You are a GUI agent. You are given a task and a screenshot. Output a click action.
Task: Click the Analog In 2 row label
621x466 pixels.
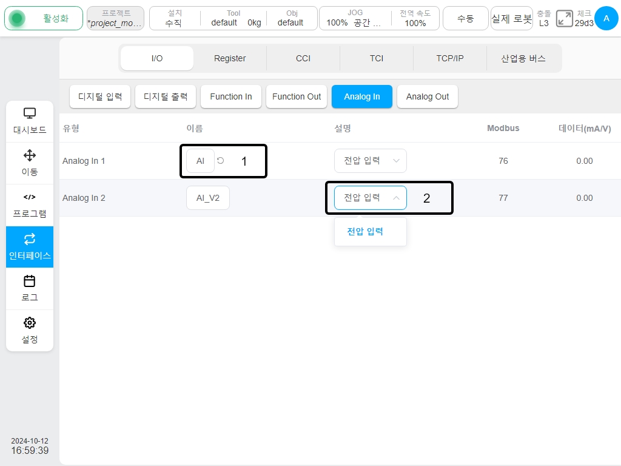coord(84,198)
